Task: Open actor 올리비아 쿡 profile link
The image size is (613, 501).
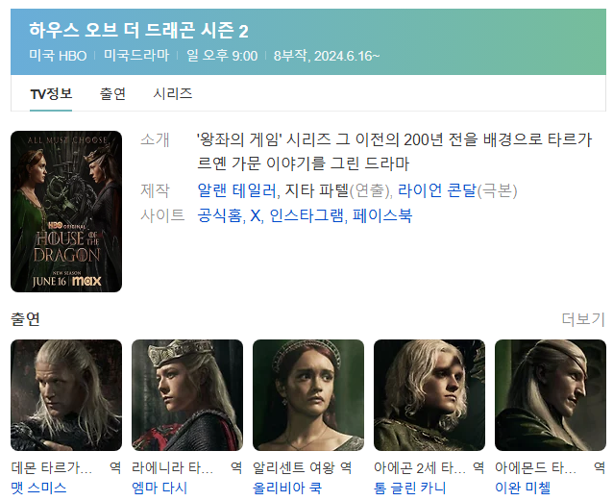Action: pos(287,488)
